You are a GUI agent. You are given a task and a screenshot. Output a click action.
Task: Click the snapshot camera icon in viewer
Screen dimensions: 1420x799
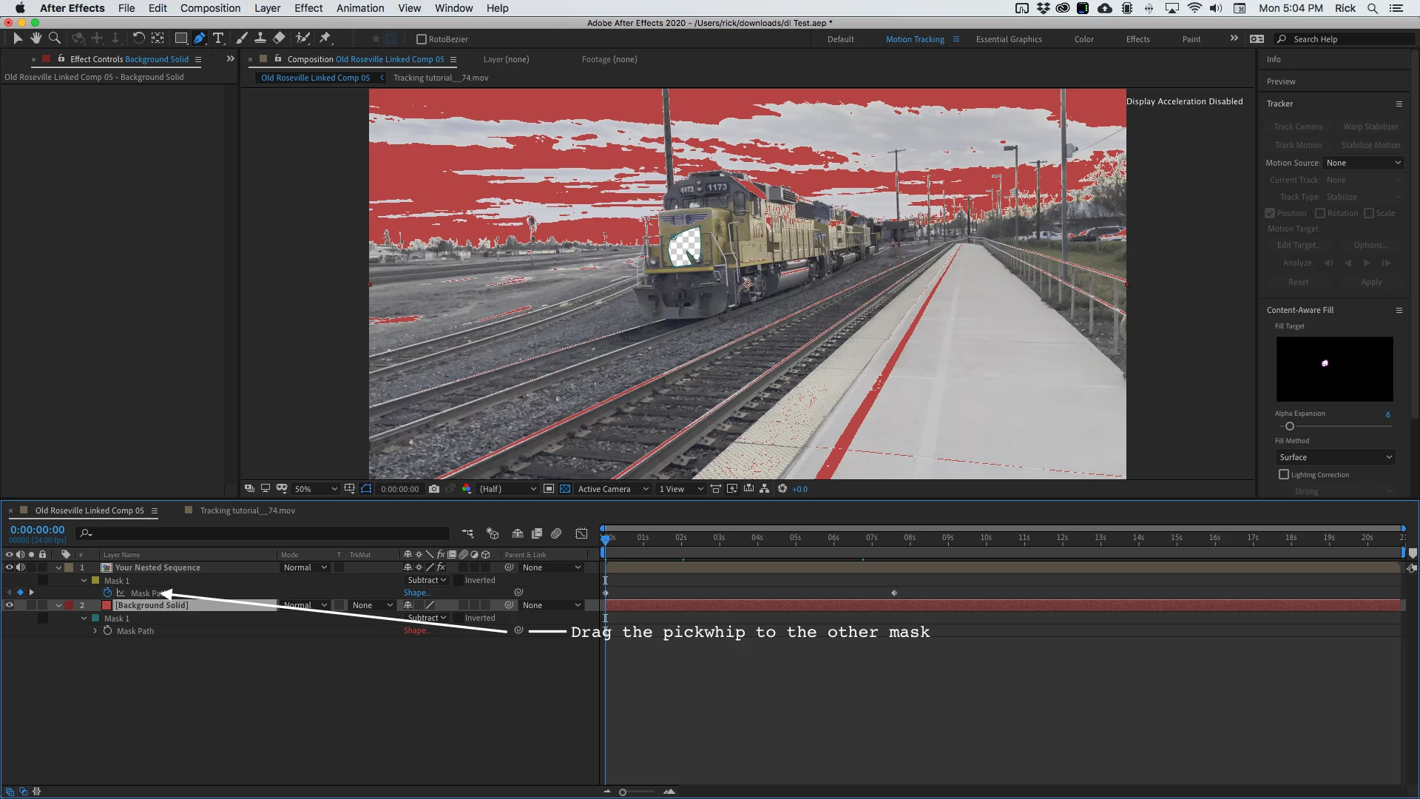pos(434,489)
